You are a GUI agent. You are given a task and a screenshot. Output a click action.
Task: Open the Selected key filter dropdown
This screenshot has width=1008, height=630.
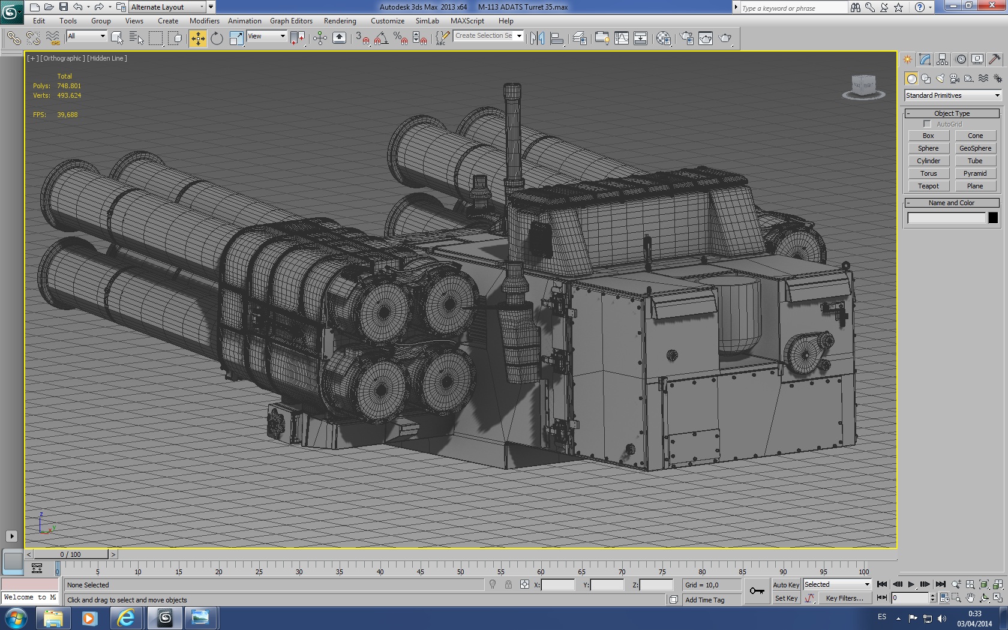tap(836, 584)
